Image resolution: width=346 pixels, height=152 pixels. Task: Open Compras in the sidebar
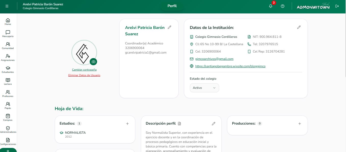point(8,117)
